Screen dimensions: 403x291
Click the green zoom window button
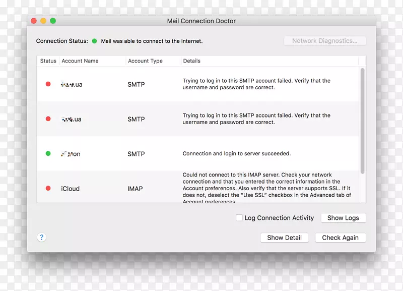(x=53, y=21)
